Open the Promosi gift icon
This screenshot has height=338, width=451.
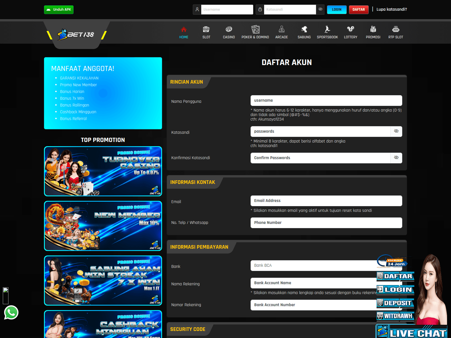pos(373,29)
